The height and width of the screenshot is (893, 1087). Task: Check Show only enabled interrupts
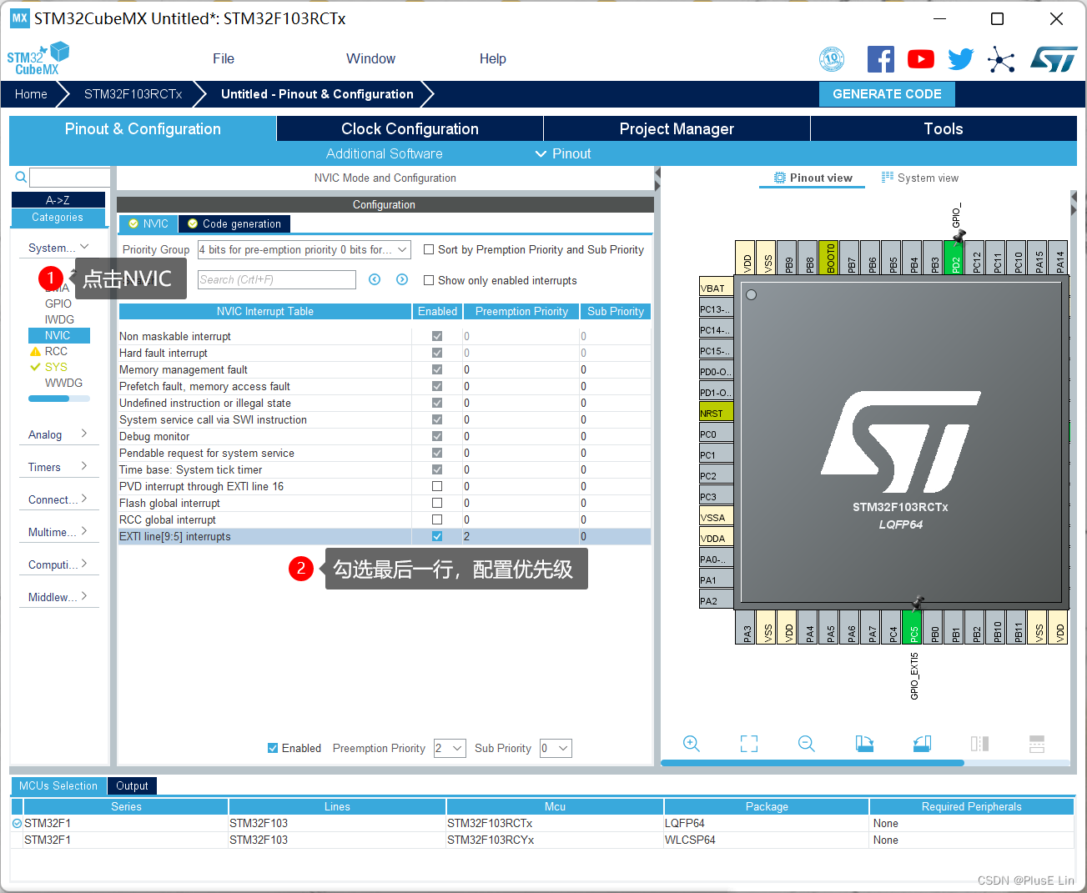point(429,280)
